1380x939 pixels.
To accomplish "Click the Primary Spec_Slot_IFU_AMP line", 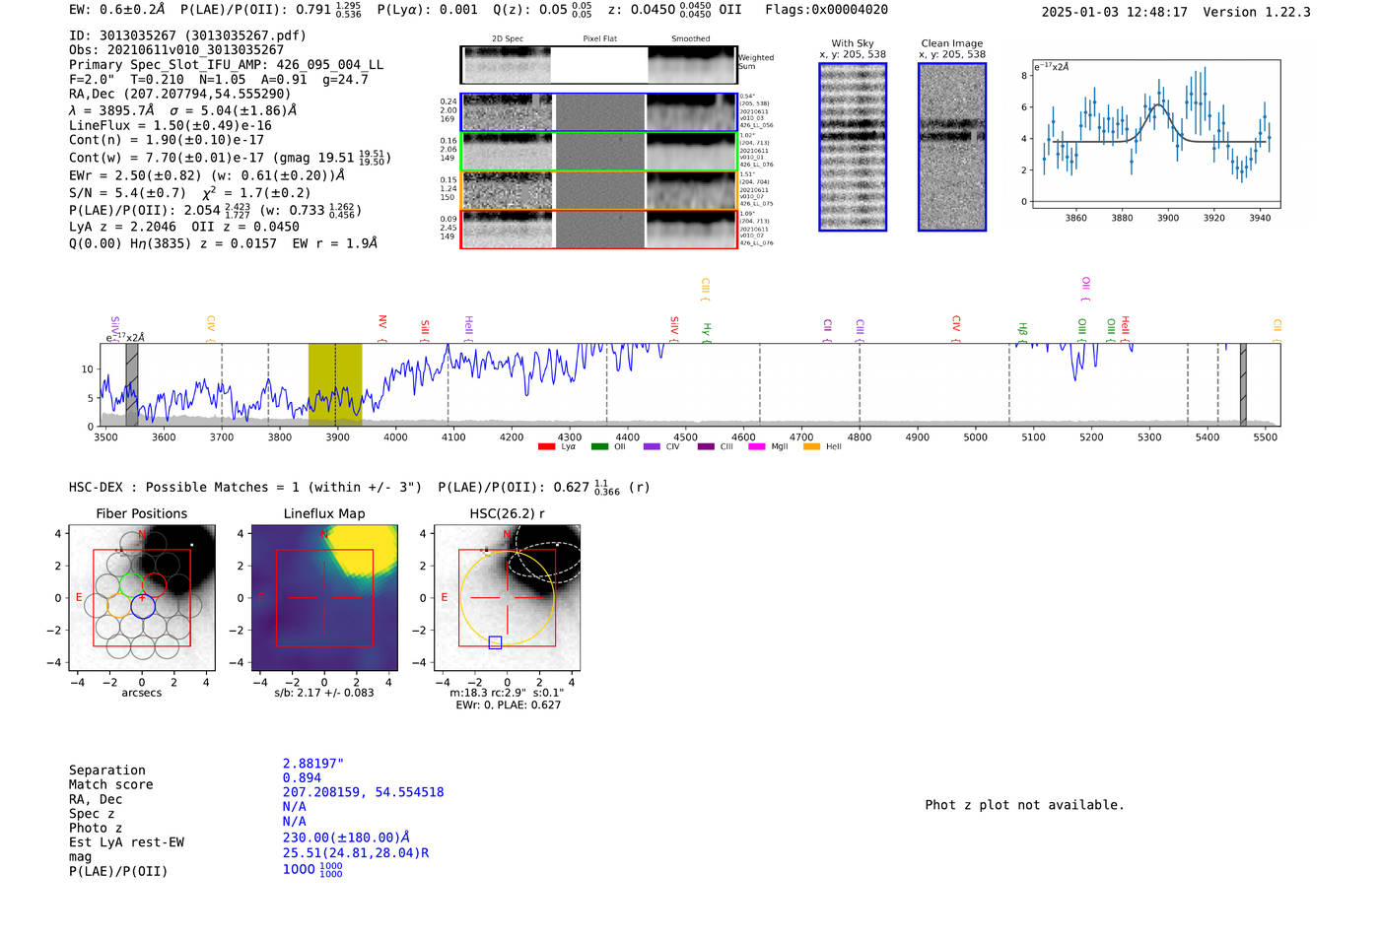I will [226, 64].
